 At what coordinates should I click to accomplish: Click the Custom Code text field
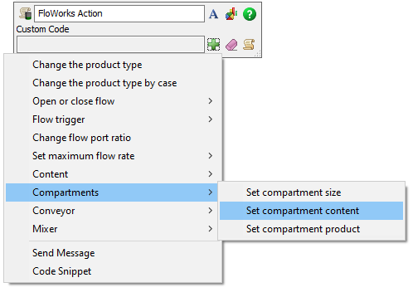110,44
